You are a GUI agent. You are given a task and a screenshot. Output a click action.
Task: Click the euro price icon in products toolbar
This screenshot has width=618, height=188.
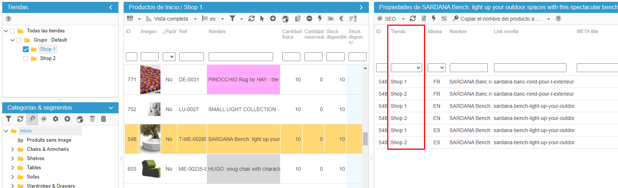click(341, 18)
